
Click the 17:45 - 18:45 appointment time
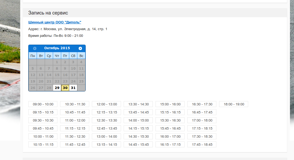[202, 144]
